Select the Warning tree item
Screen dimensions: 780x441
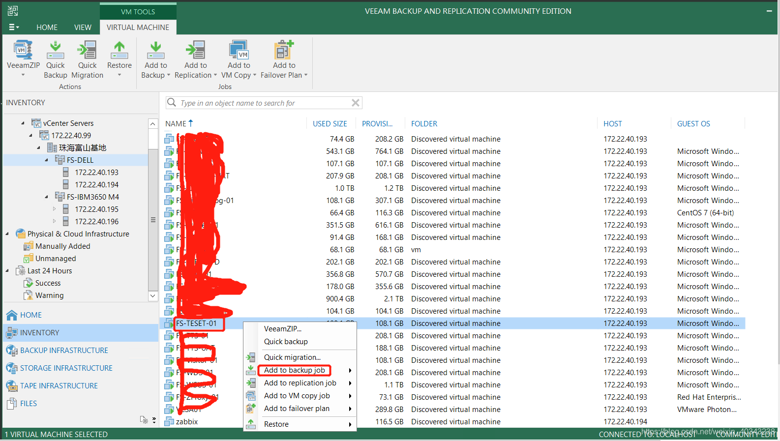(50, 295)
